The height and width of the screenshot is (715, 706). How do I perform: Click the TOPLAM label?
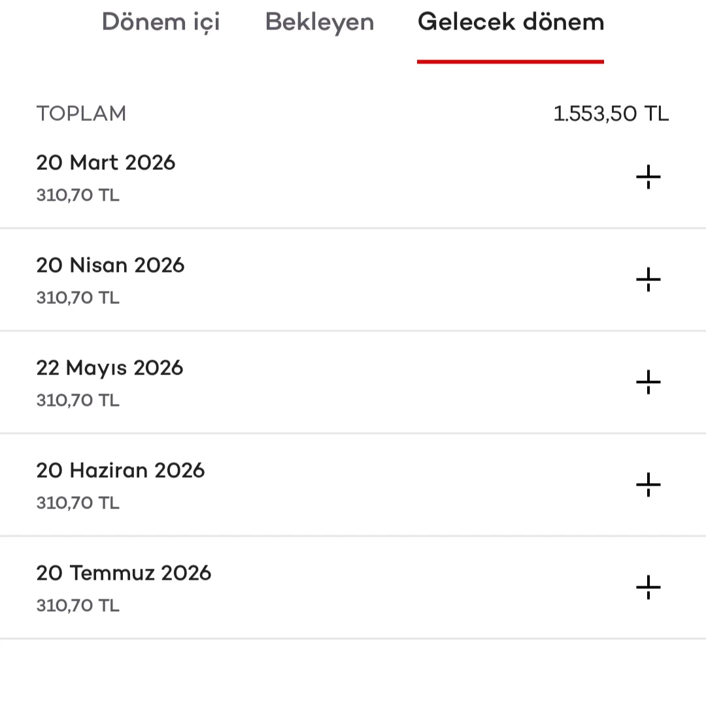pos(81,114)
